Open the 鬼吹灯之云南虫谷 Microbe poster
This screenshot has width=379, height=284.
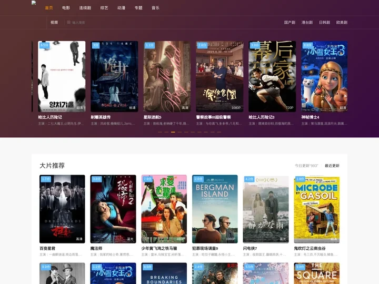[317, 209]
